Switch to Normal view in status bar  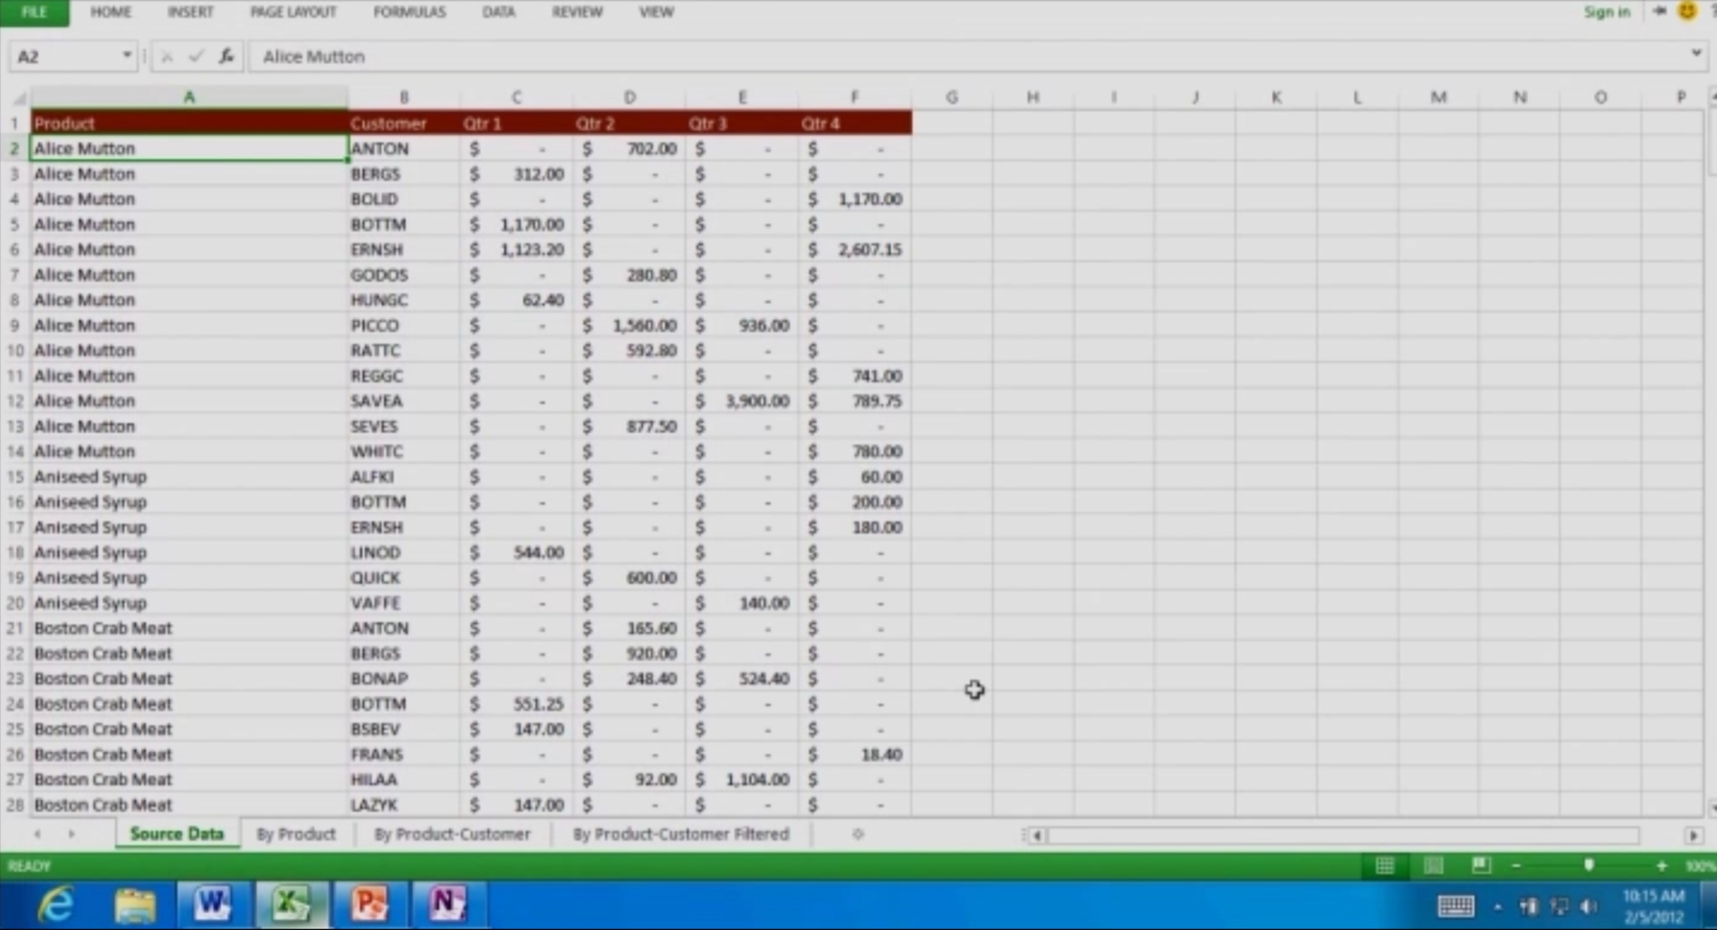coord(1384,865)
